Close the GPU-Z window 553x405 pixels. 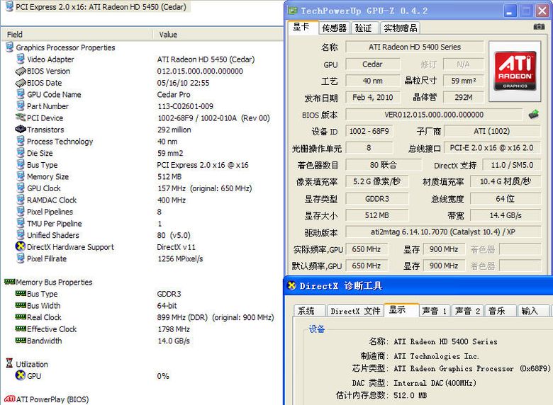[x=542, y=11]
